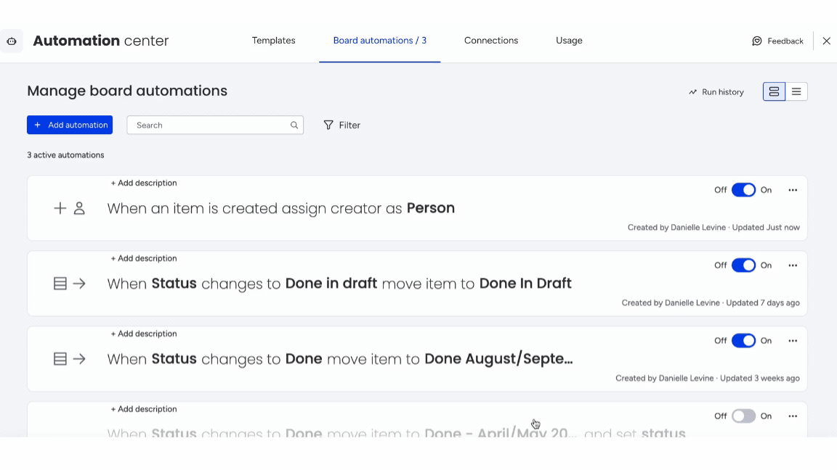Viewport: 837px width, 470px height.
Task: Click the Add automation button
Action: (70, 125)
